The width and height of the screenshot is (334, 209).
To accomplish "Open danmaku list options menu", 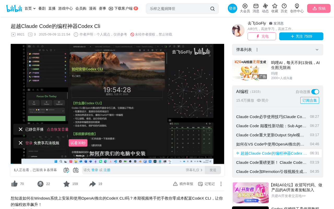I will pos(257,50).
